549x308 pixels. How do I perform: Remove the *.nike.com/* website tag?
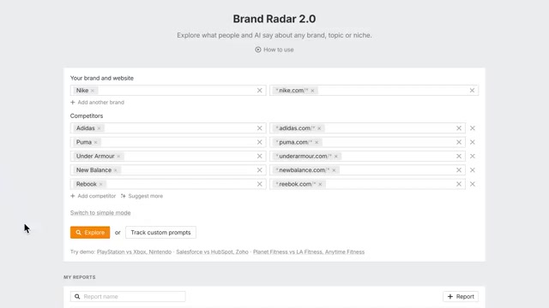pos(312,91)
